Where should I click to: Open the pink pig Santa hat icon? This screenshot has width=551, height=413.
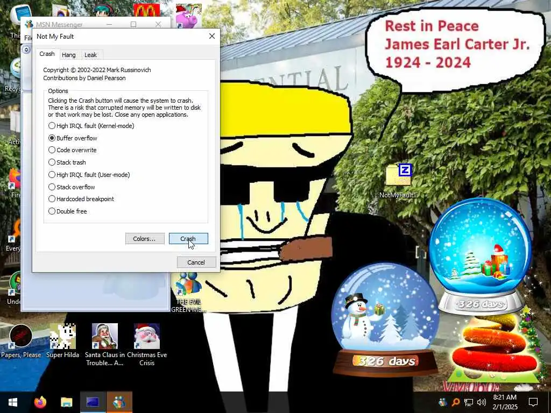[x=189, y=16]
